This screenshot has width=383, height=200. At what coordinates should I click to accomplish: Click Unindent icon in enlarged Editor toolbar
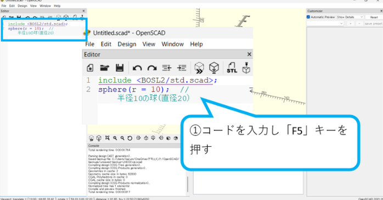tap(167, 67)
